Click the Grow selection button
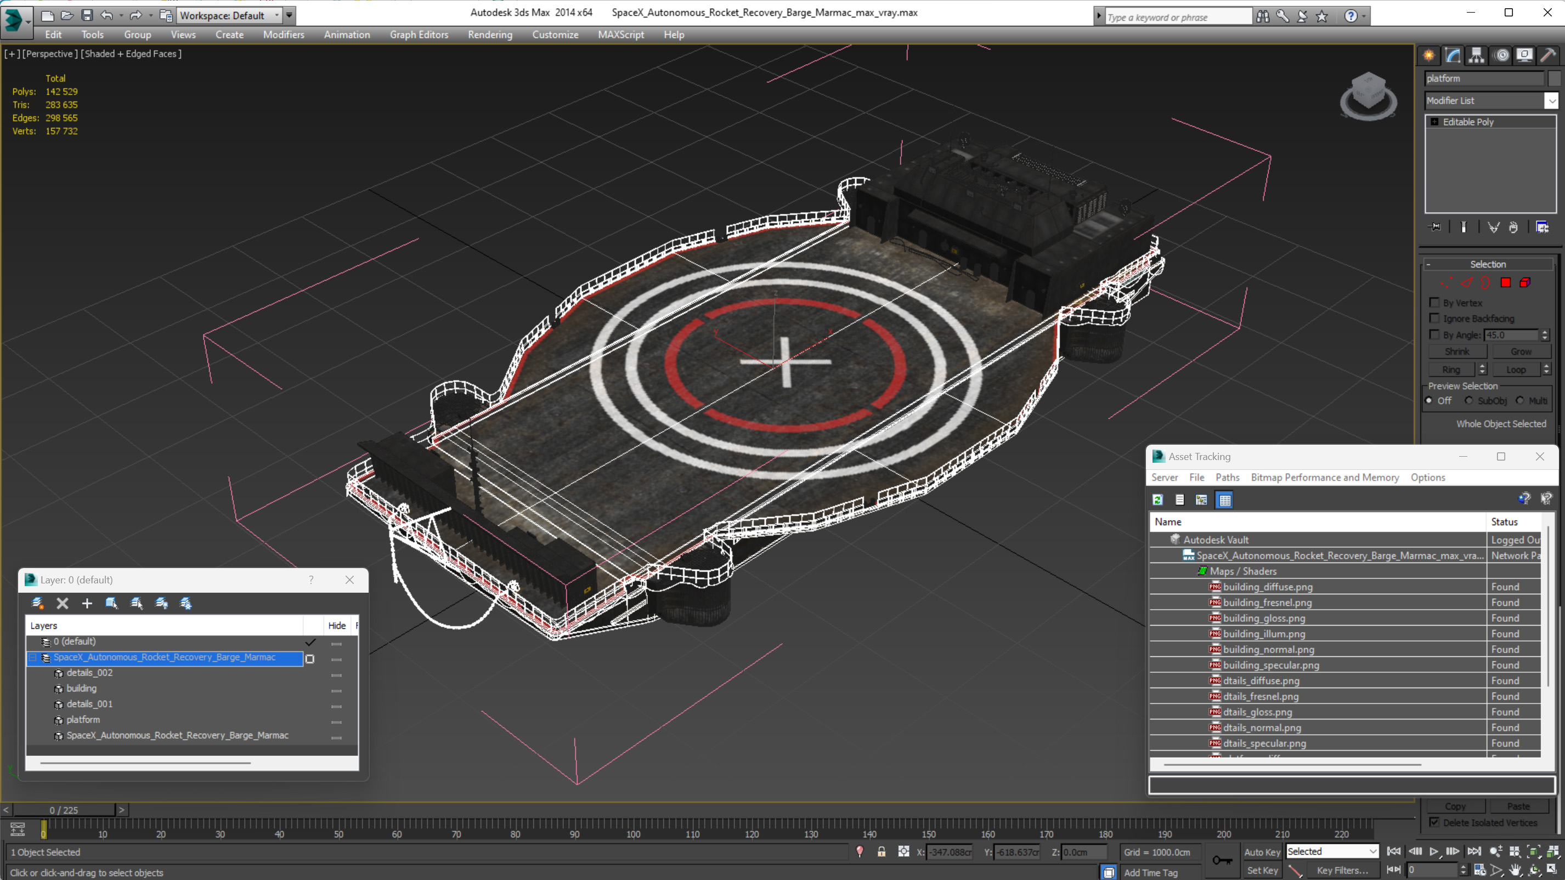Viewport: 1565px width, 880px height. [x=1521, y=351]
